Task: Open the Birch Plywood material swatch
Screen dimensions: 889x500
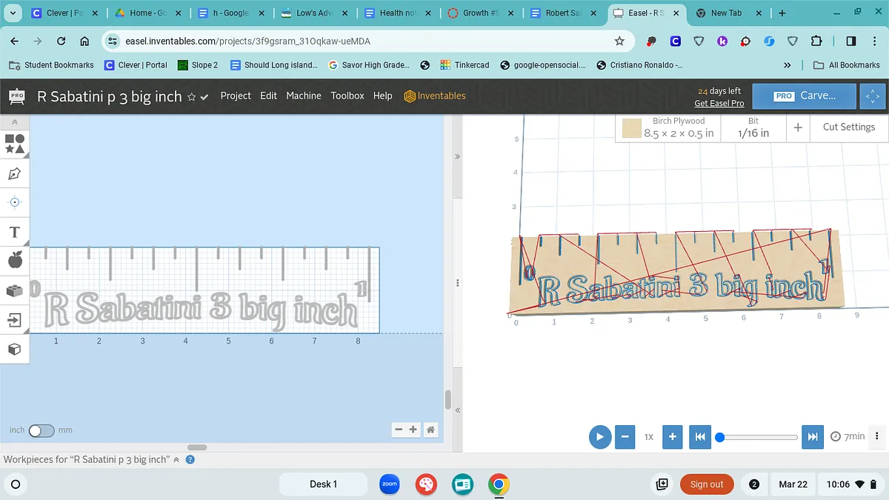Action: [631, 128]
